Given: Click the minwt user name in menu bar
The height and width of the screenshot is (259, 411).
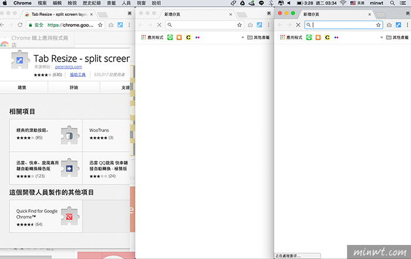Looking at the screenshot, I should [376, 3].
